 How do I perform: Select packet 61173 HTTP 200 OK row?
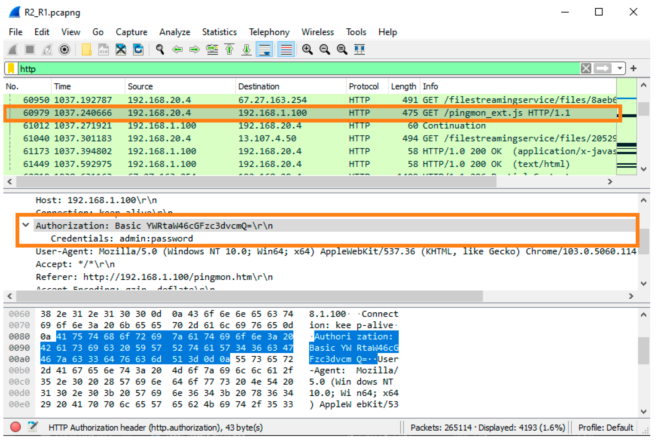tap(281, 151)
